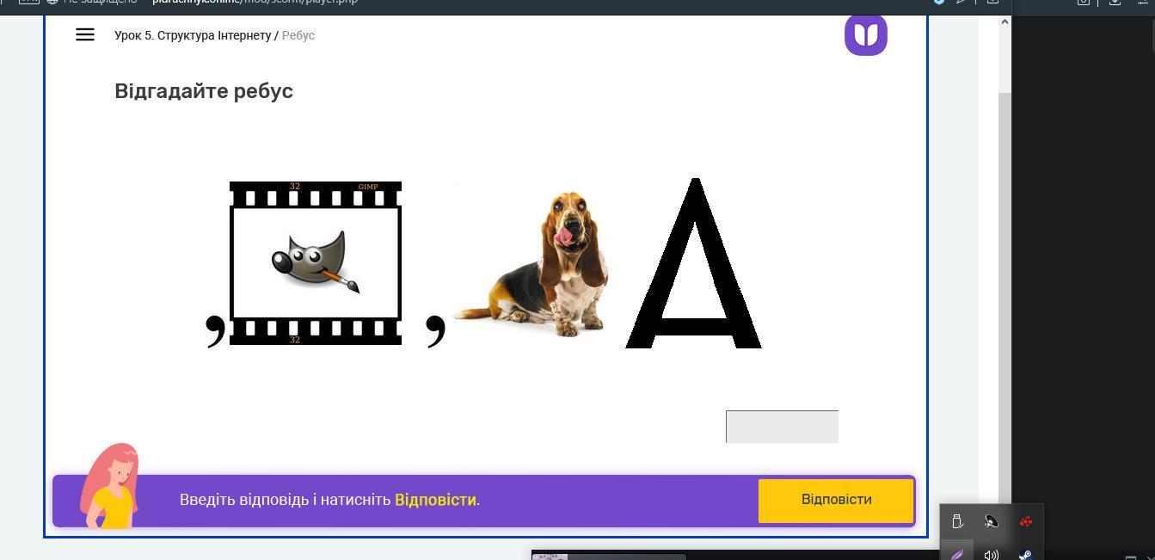Open the Steam tray icon
Image resolution: width=1155 pixels, height=560 pixels.
pyautogui.click(x=1026, y=555)
